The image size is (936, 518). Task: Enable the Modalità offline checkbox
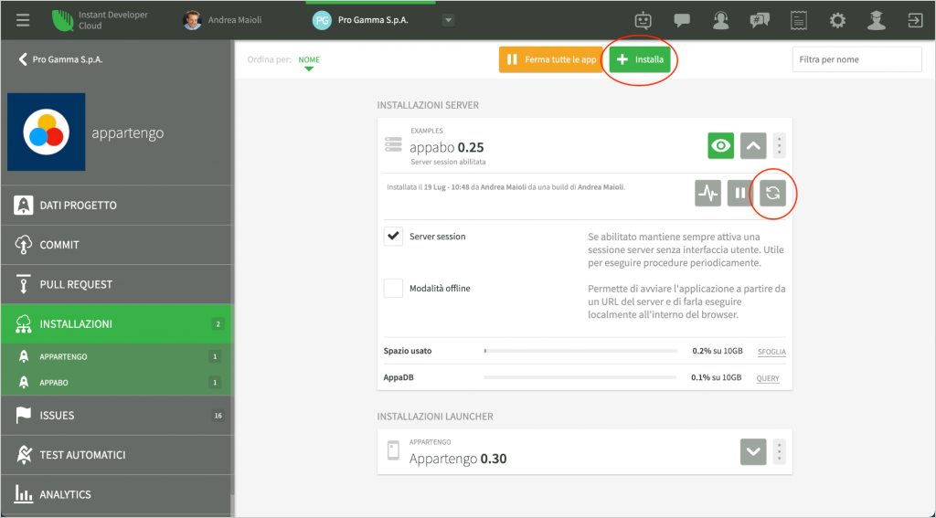(x=393, y=289)
